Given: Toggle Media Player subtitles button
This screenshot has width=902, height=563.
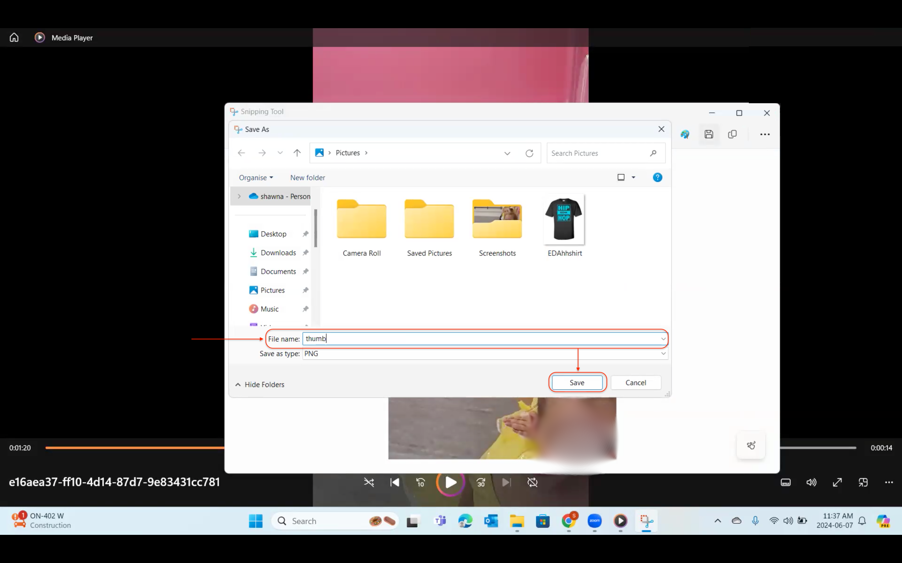Looking at the screenshot, I should (x=785, y=483).
